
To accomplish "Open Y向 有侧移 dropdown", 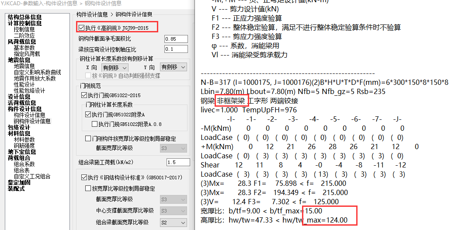I will (x=174, y=67).
